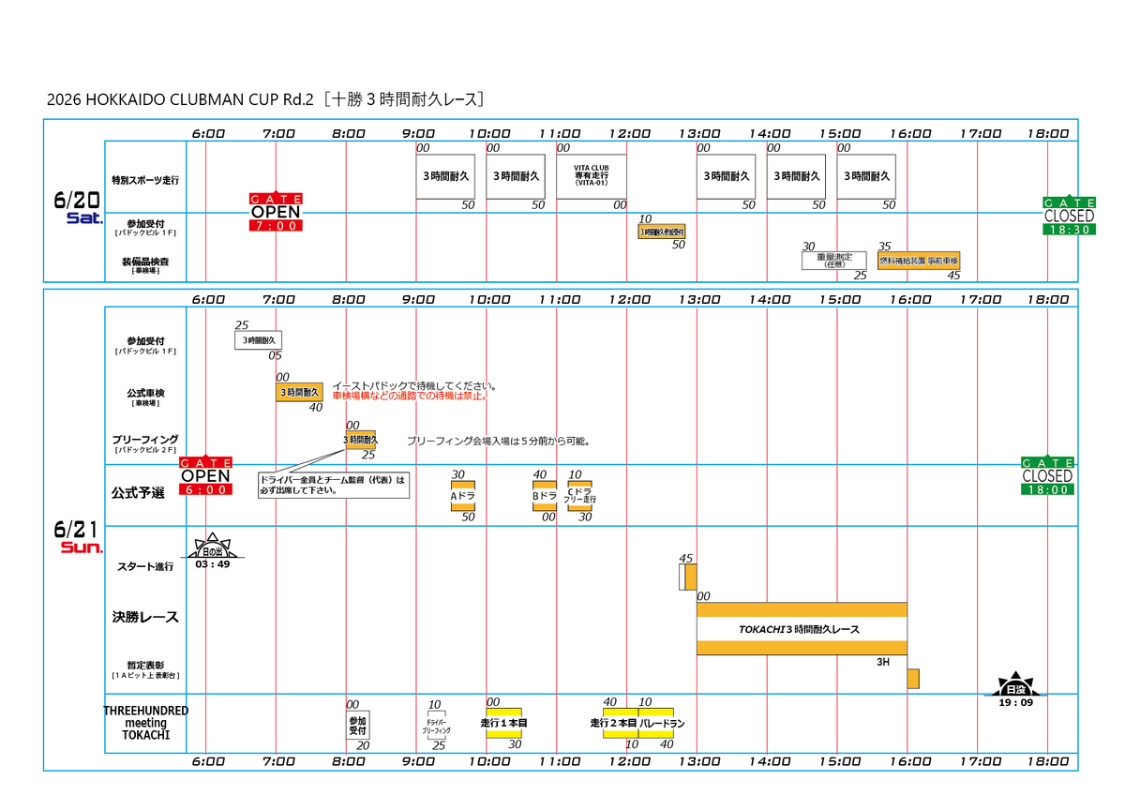Click the red warning 車検場横などの通路での待機は禁止

coord(412,397)
